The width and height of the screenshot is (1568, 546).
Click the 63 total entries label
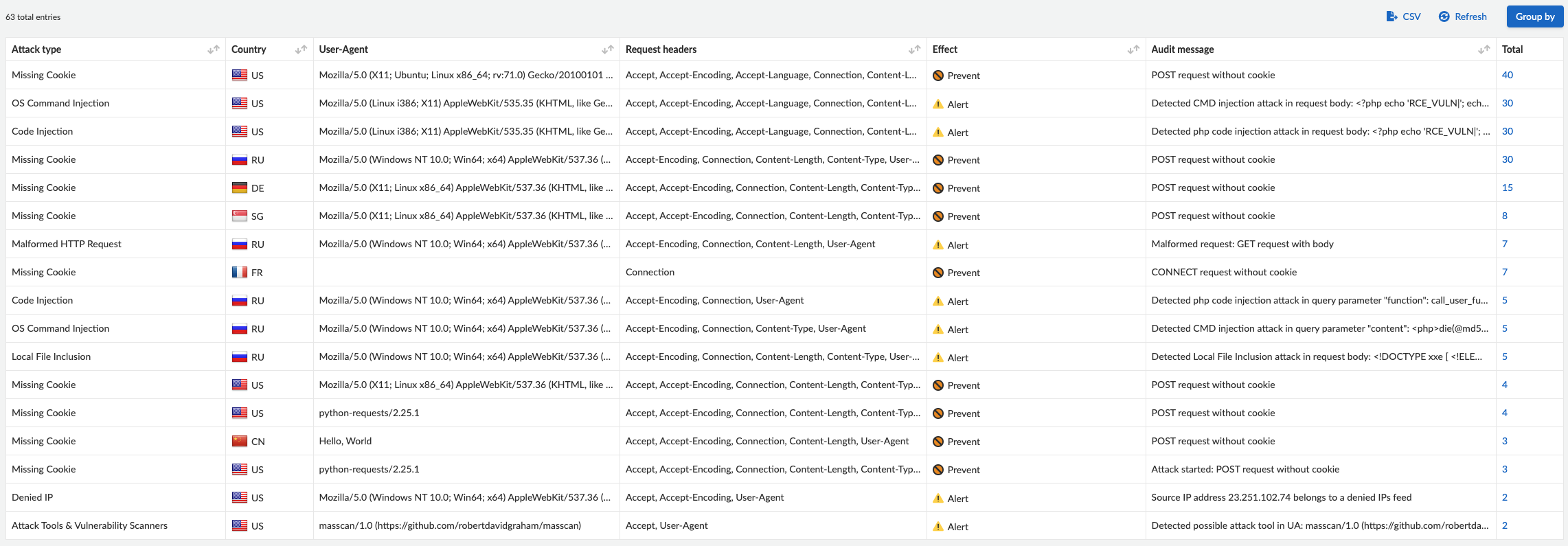[33, 17]
